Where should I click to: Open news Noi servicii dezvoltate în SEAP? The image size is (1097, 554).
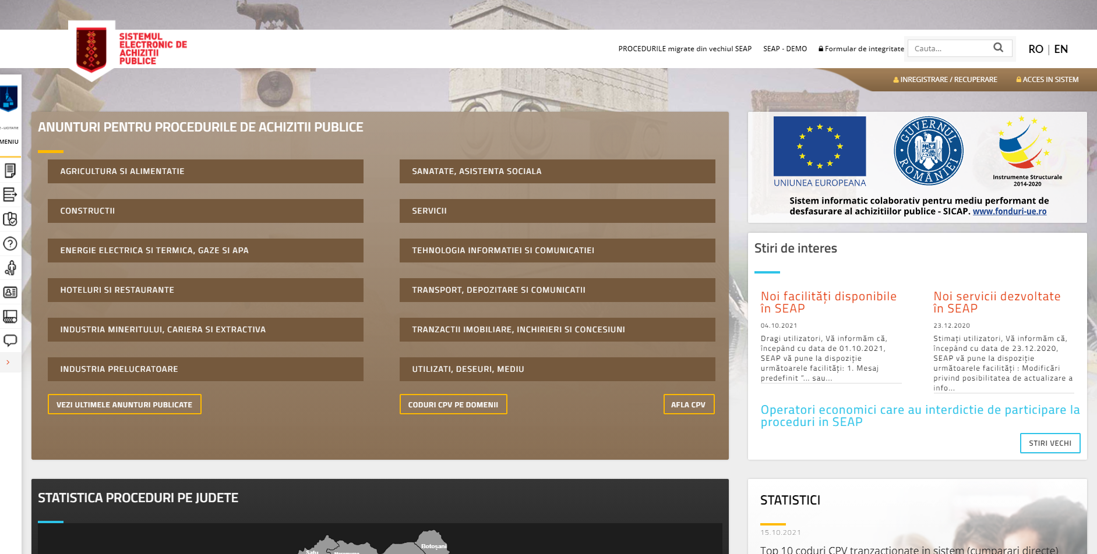tap(997, 303)
